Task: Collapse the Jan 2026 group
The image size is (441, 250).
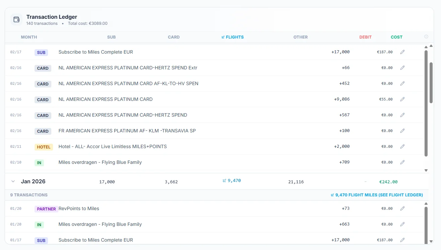Action: [13, 181]
